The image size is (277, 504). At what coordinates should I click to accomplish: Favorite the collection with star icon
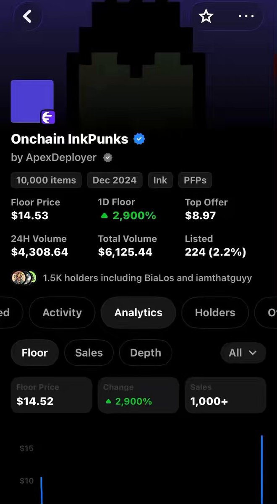(x=206, y=16)
